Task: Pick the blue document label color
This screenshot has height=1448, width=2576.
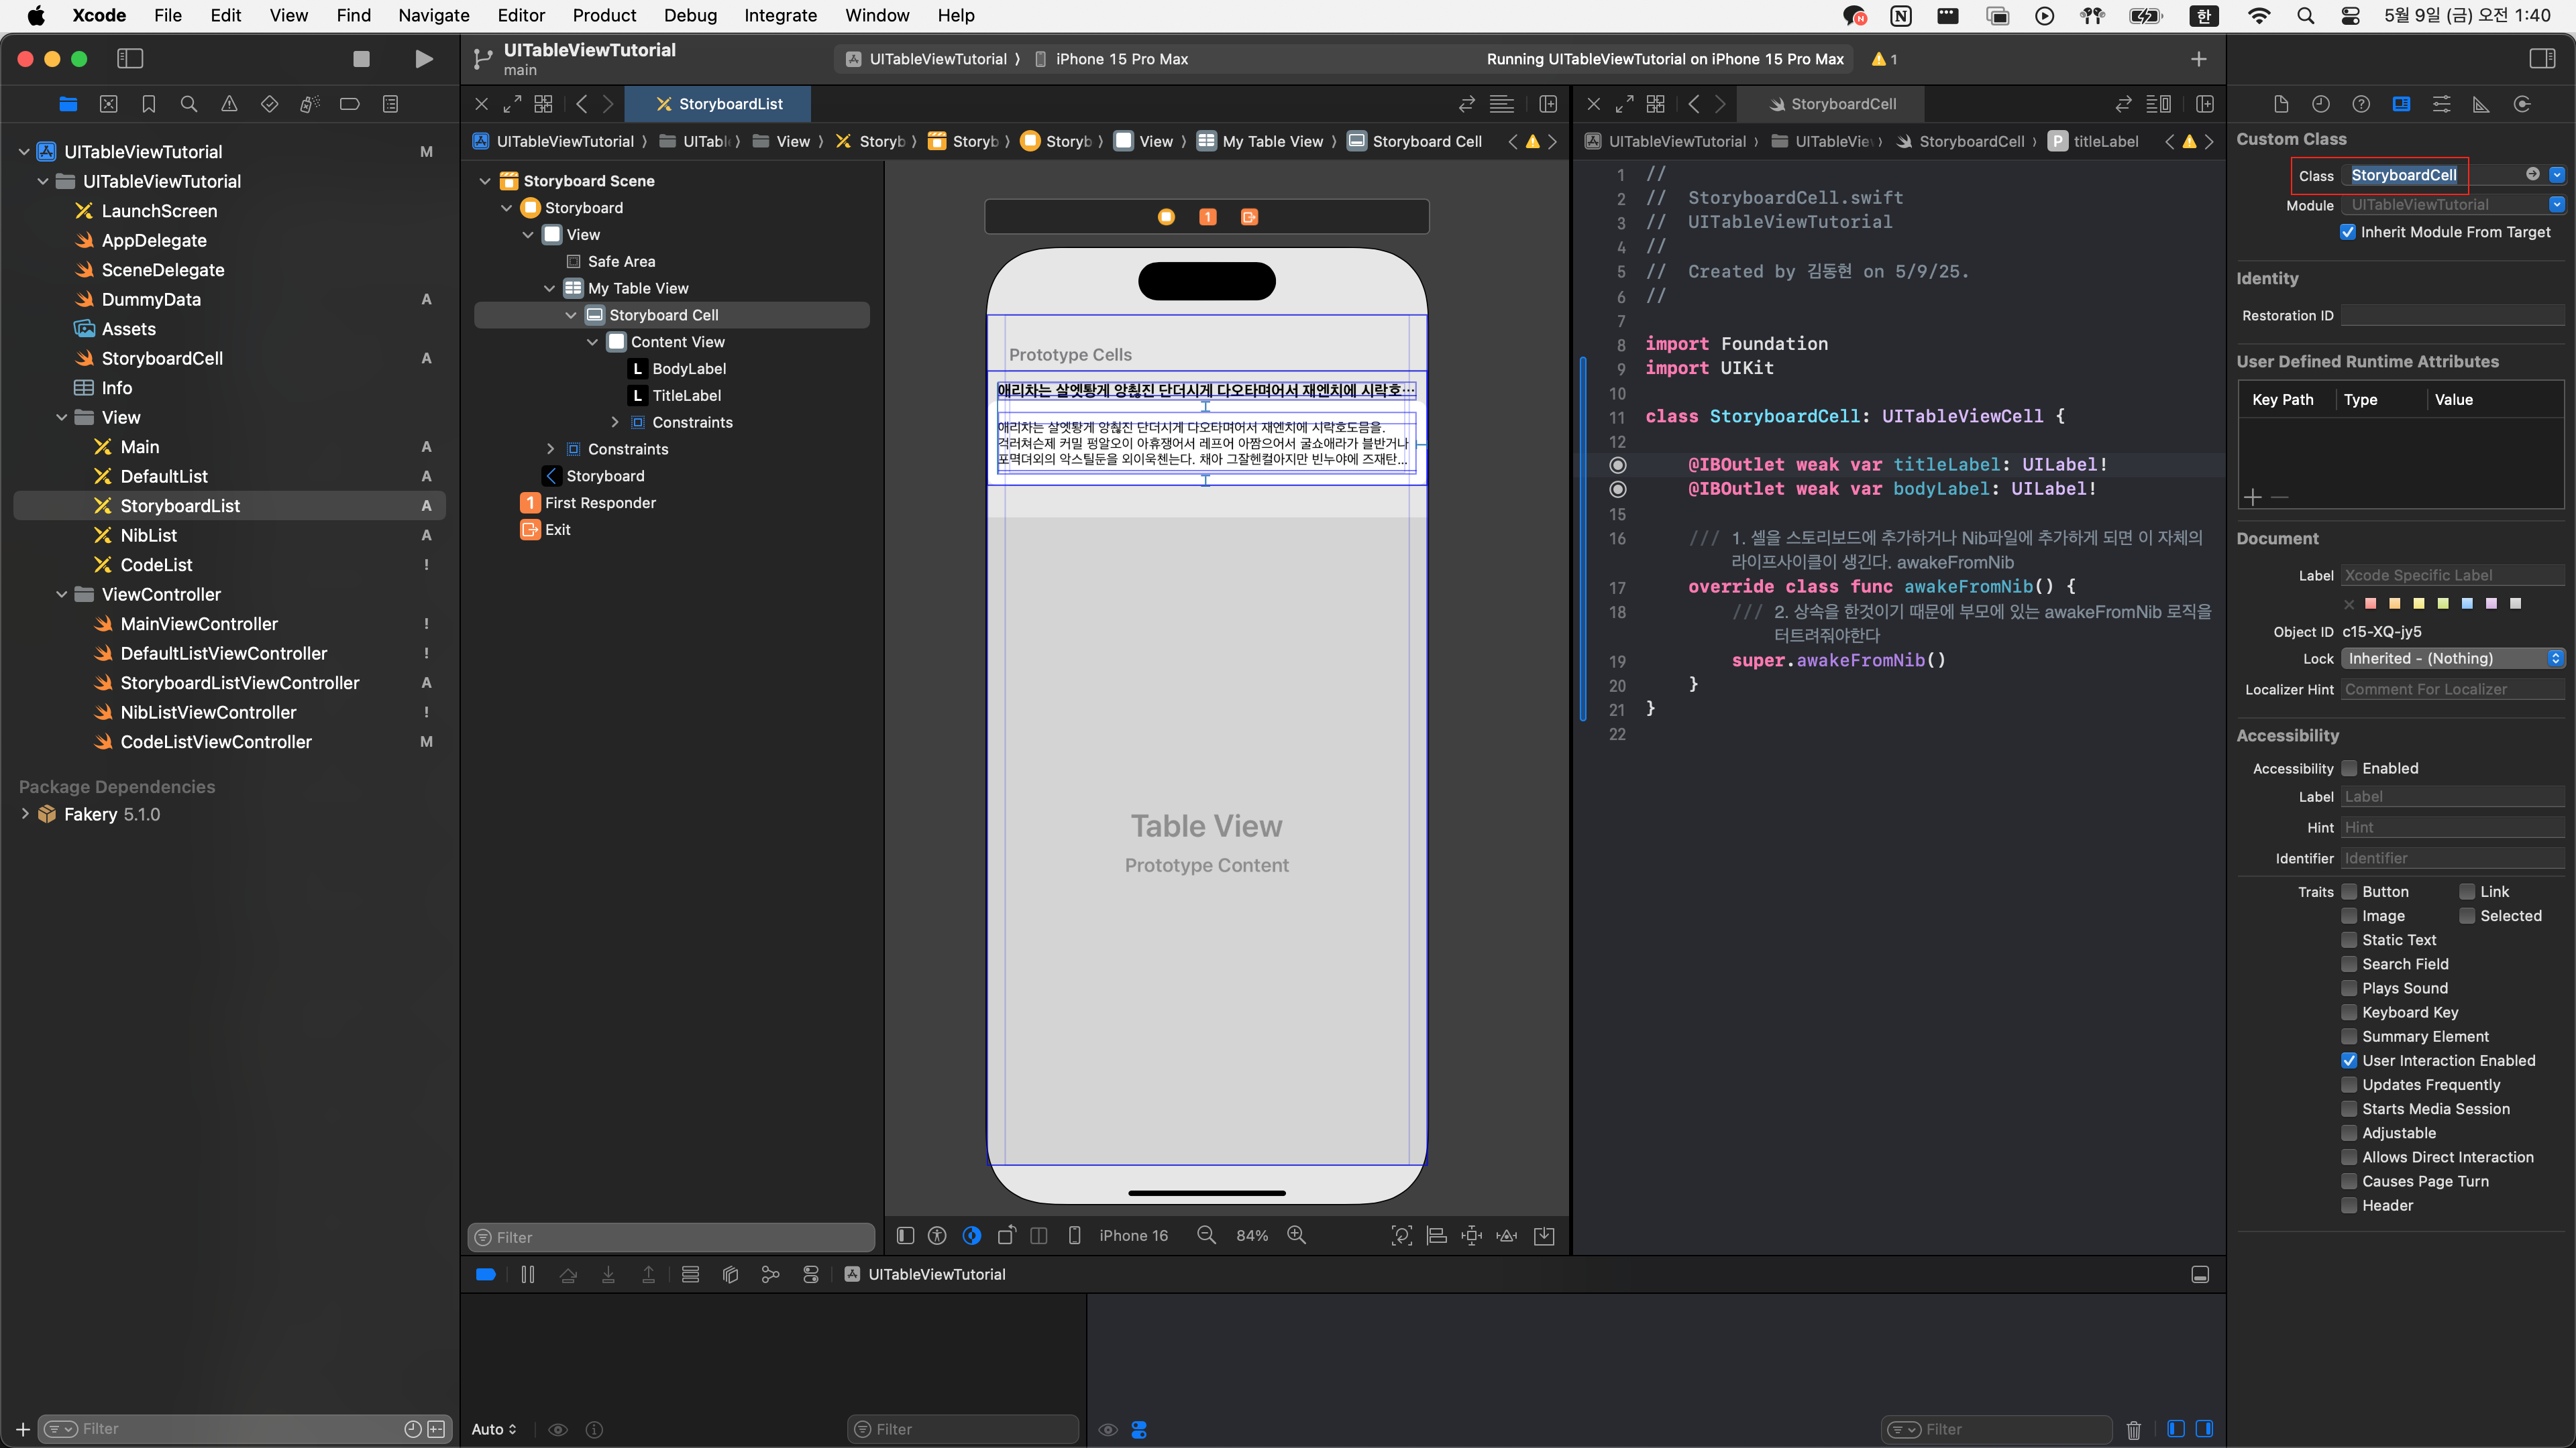Action: coord(2467,603)
